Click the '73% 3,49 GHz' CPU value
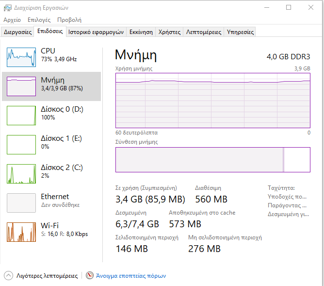This screenshot has width=324, height=286. (x=59, y=59)
